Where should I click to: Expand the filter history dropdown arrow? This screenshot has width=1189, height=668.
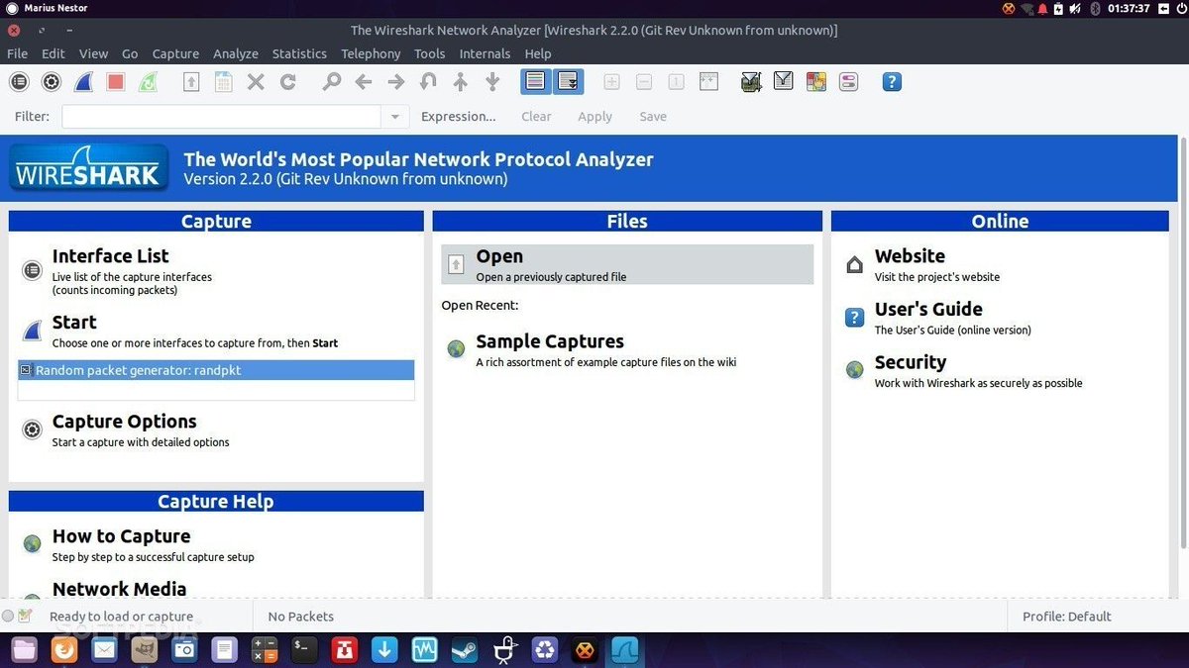click(x=394, y=117)
